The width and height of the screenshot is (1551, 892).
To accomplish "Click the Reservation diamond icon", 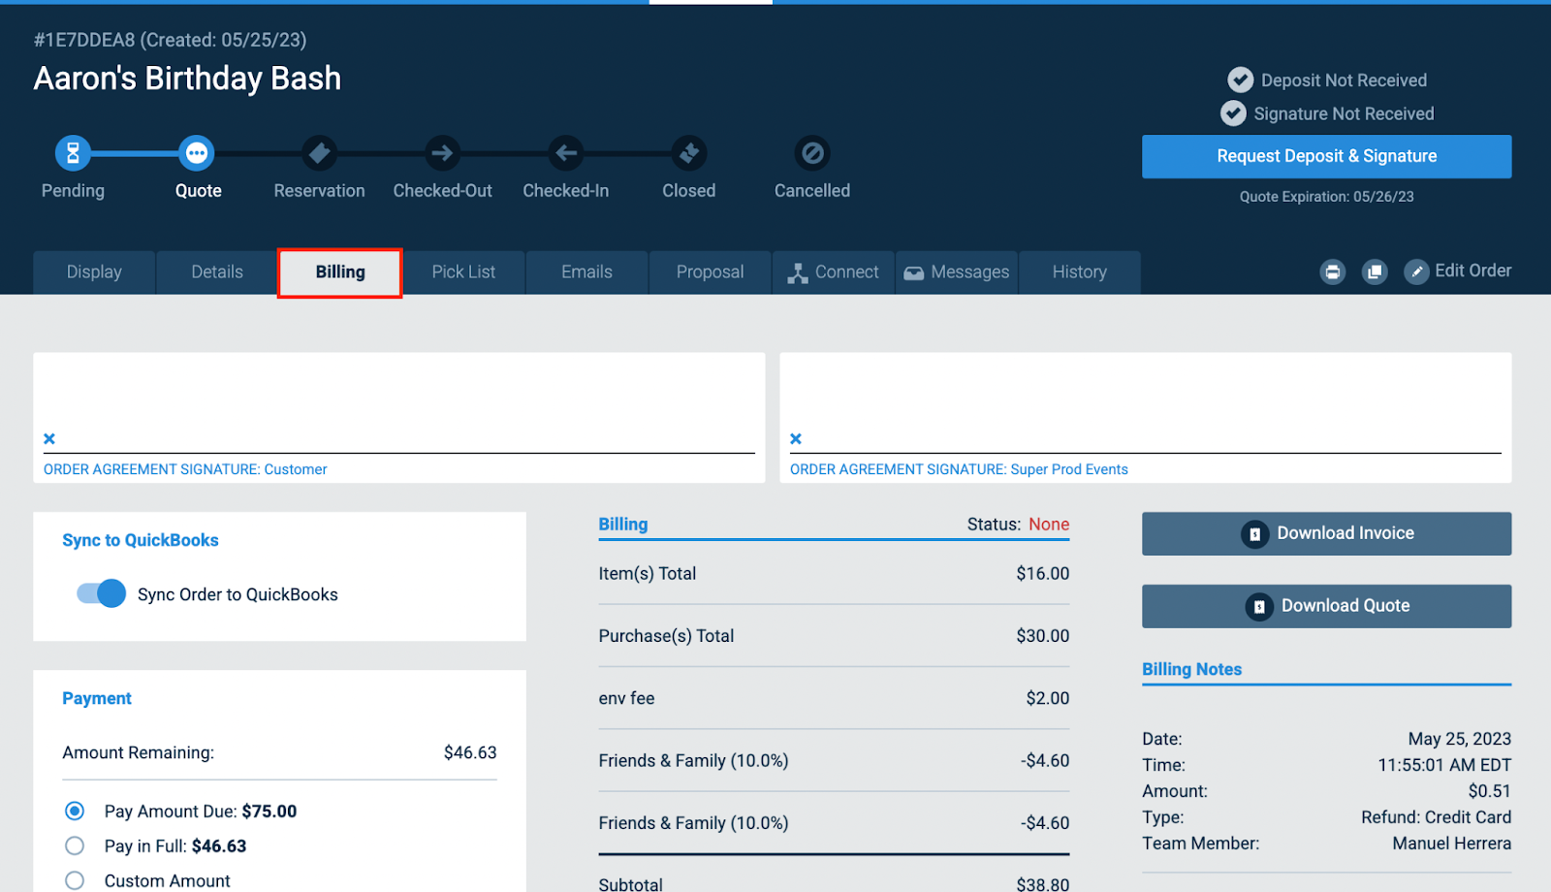I will click(319, 152).
